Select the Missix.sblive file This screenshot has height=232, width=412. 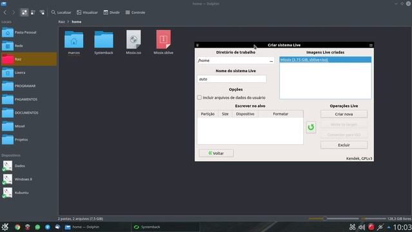pos(163,43)
